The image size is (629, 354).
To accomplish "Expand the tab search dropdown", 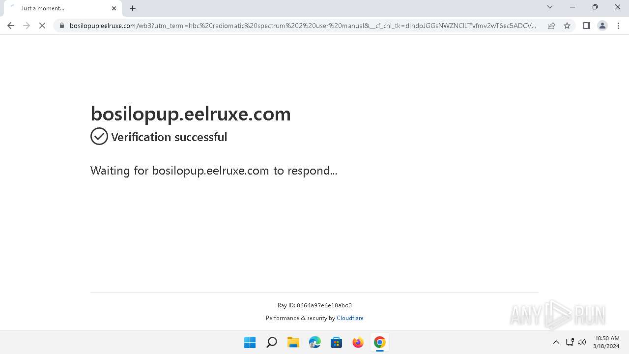I will (550, 7).
